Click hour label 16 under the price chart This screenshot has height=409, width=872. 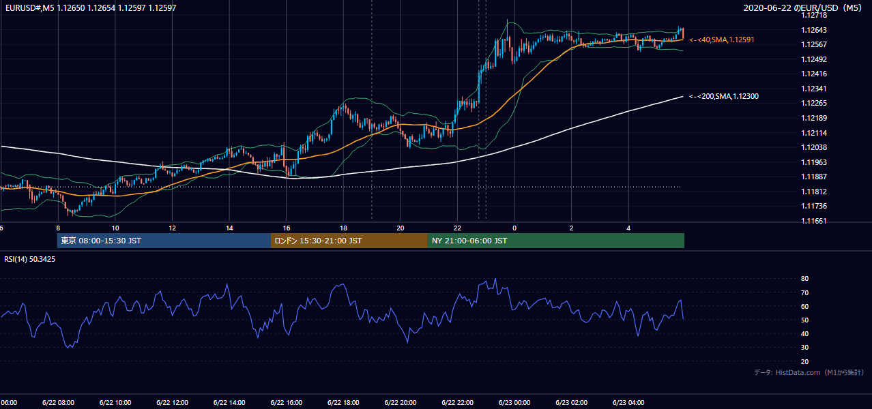(x=287, y=228)
